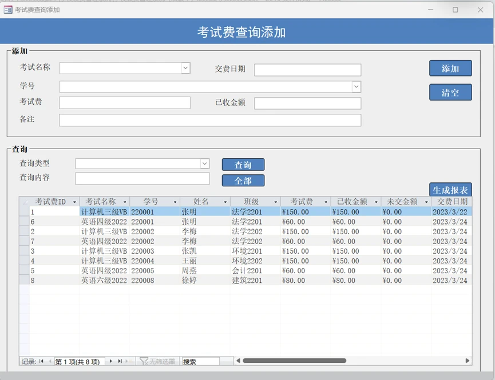Click 考试费ID cell 1 in first row
Screen dimensions: 495x380
(x=54, y=212)
